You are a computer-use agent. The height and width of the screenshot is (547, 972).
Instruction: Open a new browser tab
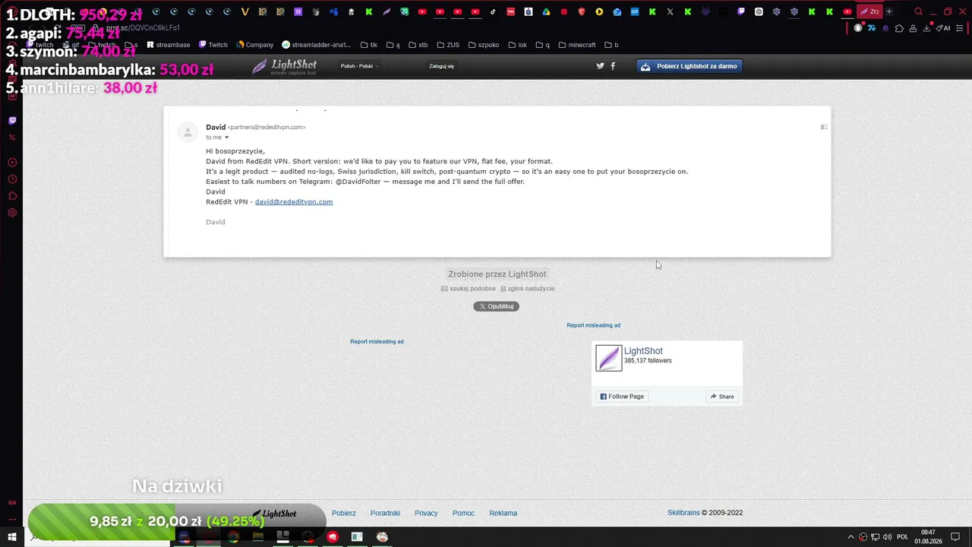889,11
